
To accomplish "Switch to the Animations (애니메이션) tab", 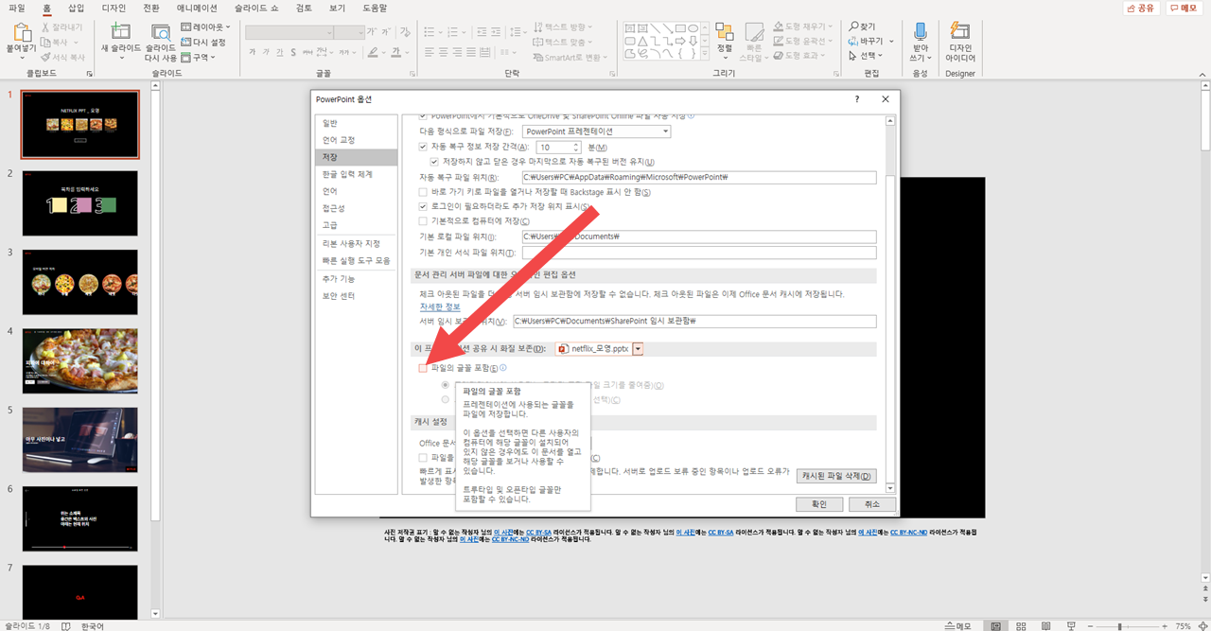I will point(198,8).
